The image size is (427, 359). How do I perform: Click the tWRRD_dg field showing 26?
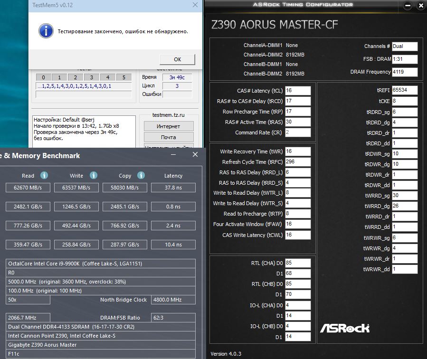[x=405, y=206]
